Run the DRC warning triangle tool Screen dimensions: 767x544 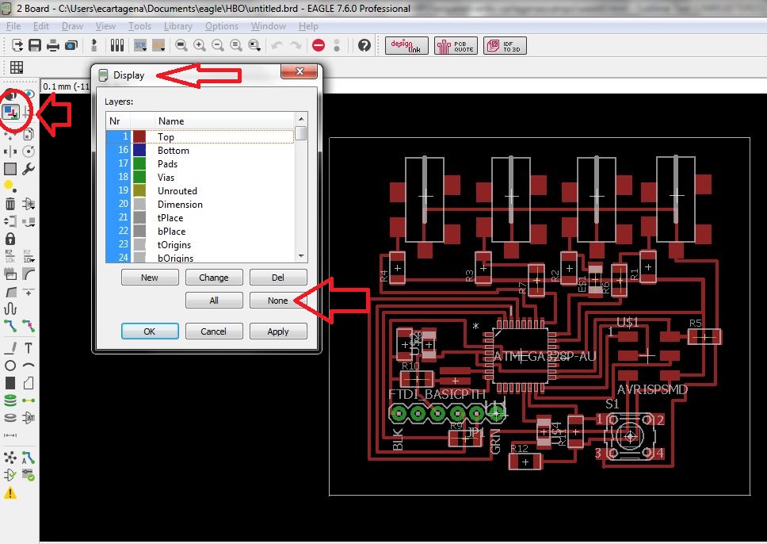point(10,492)
